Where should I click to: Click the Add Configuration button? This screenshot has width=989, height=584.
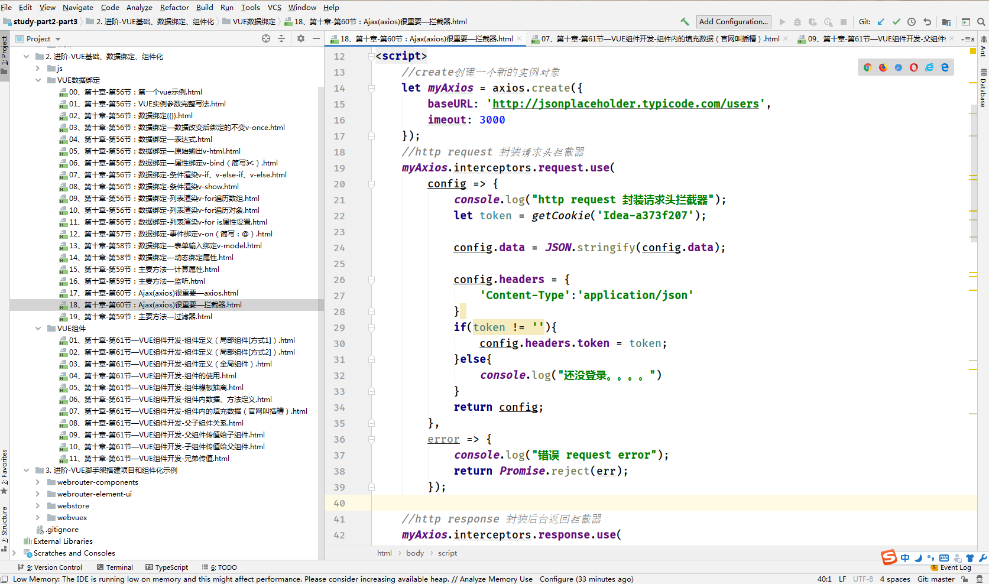pyautogui.click(x=734, y=22)
